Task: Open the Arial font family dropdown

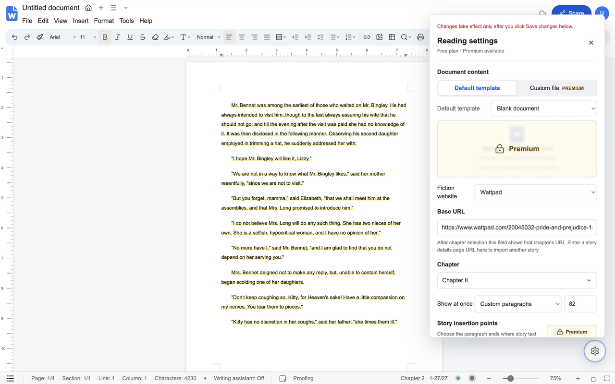Action: (x=62, y=37)
